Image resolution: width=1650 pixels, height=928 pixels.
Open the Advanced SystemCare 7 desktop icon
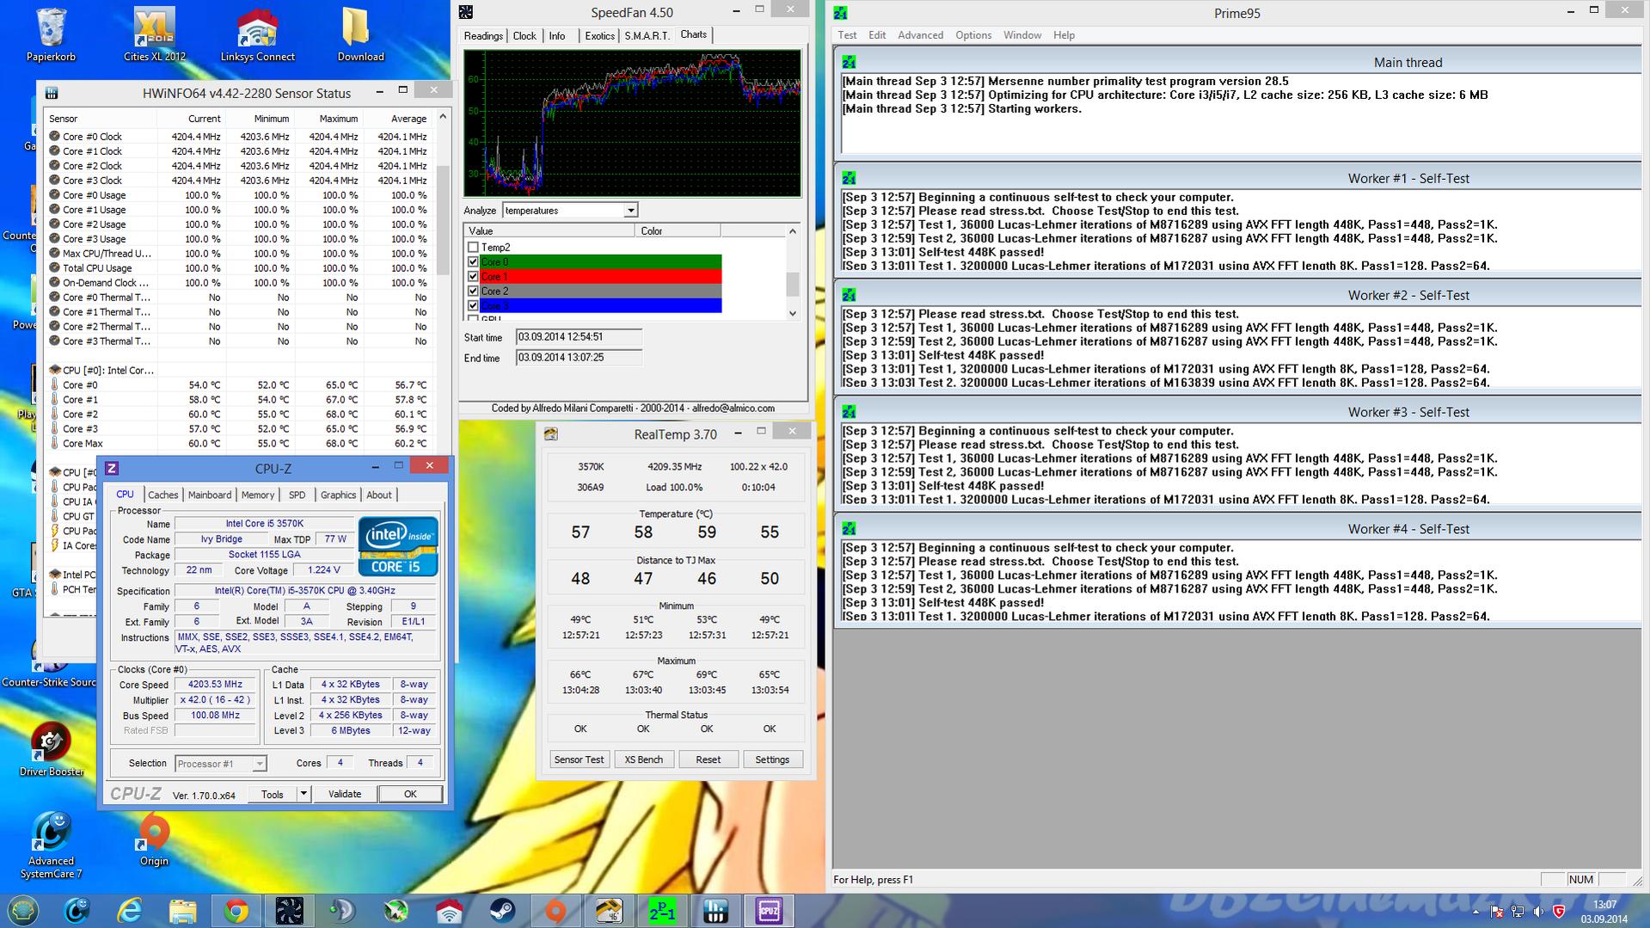(x=52, y=845)
